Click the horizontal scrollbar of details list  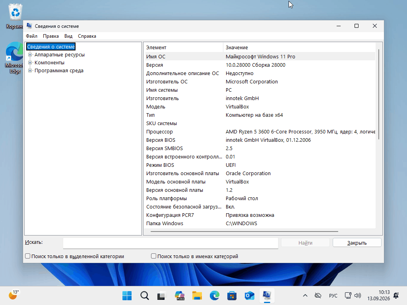click(x=244, y=232)
